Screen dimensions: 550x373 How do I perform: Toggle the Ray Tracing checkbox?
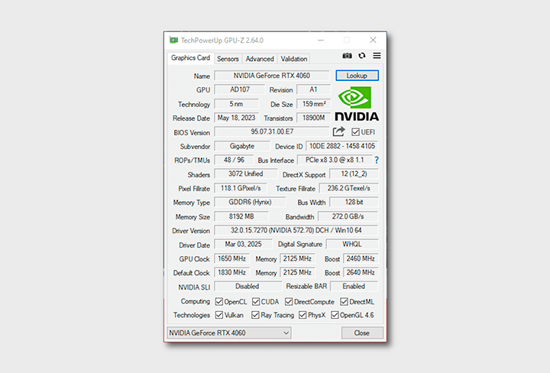256,315
